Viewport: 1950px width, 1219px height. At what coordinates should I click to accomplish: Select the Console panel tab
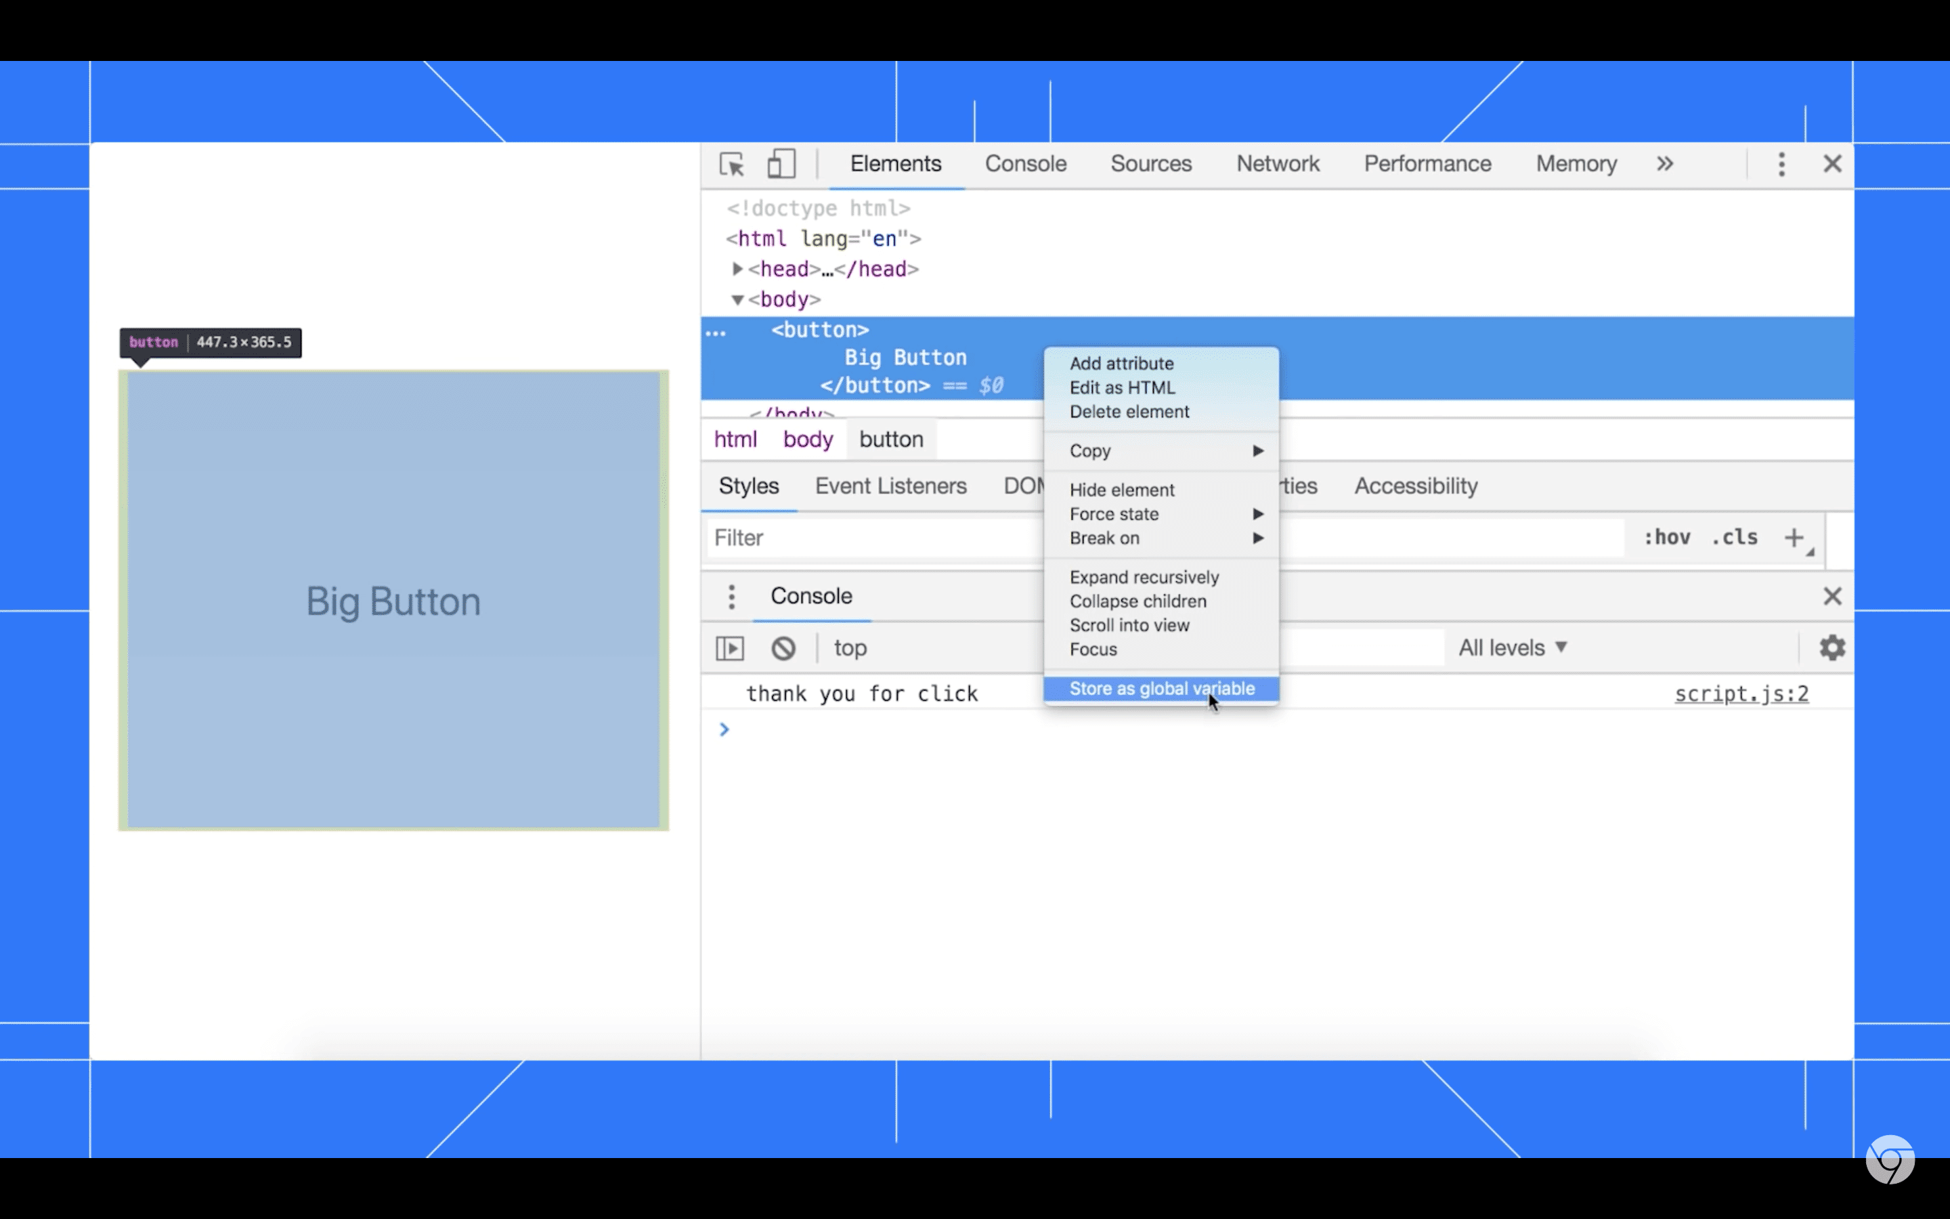[x=1025, y=165]
